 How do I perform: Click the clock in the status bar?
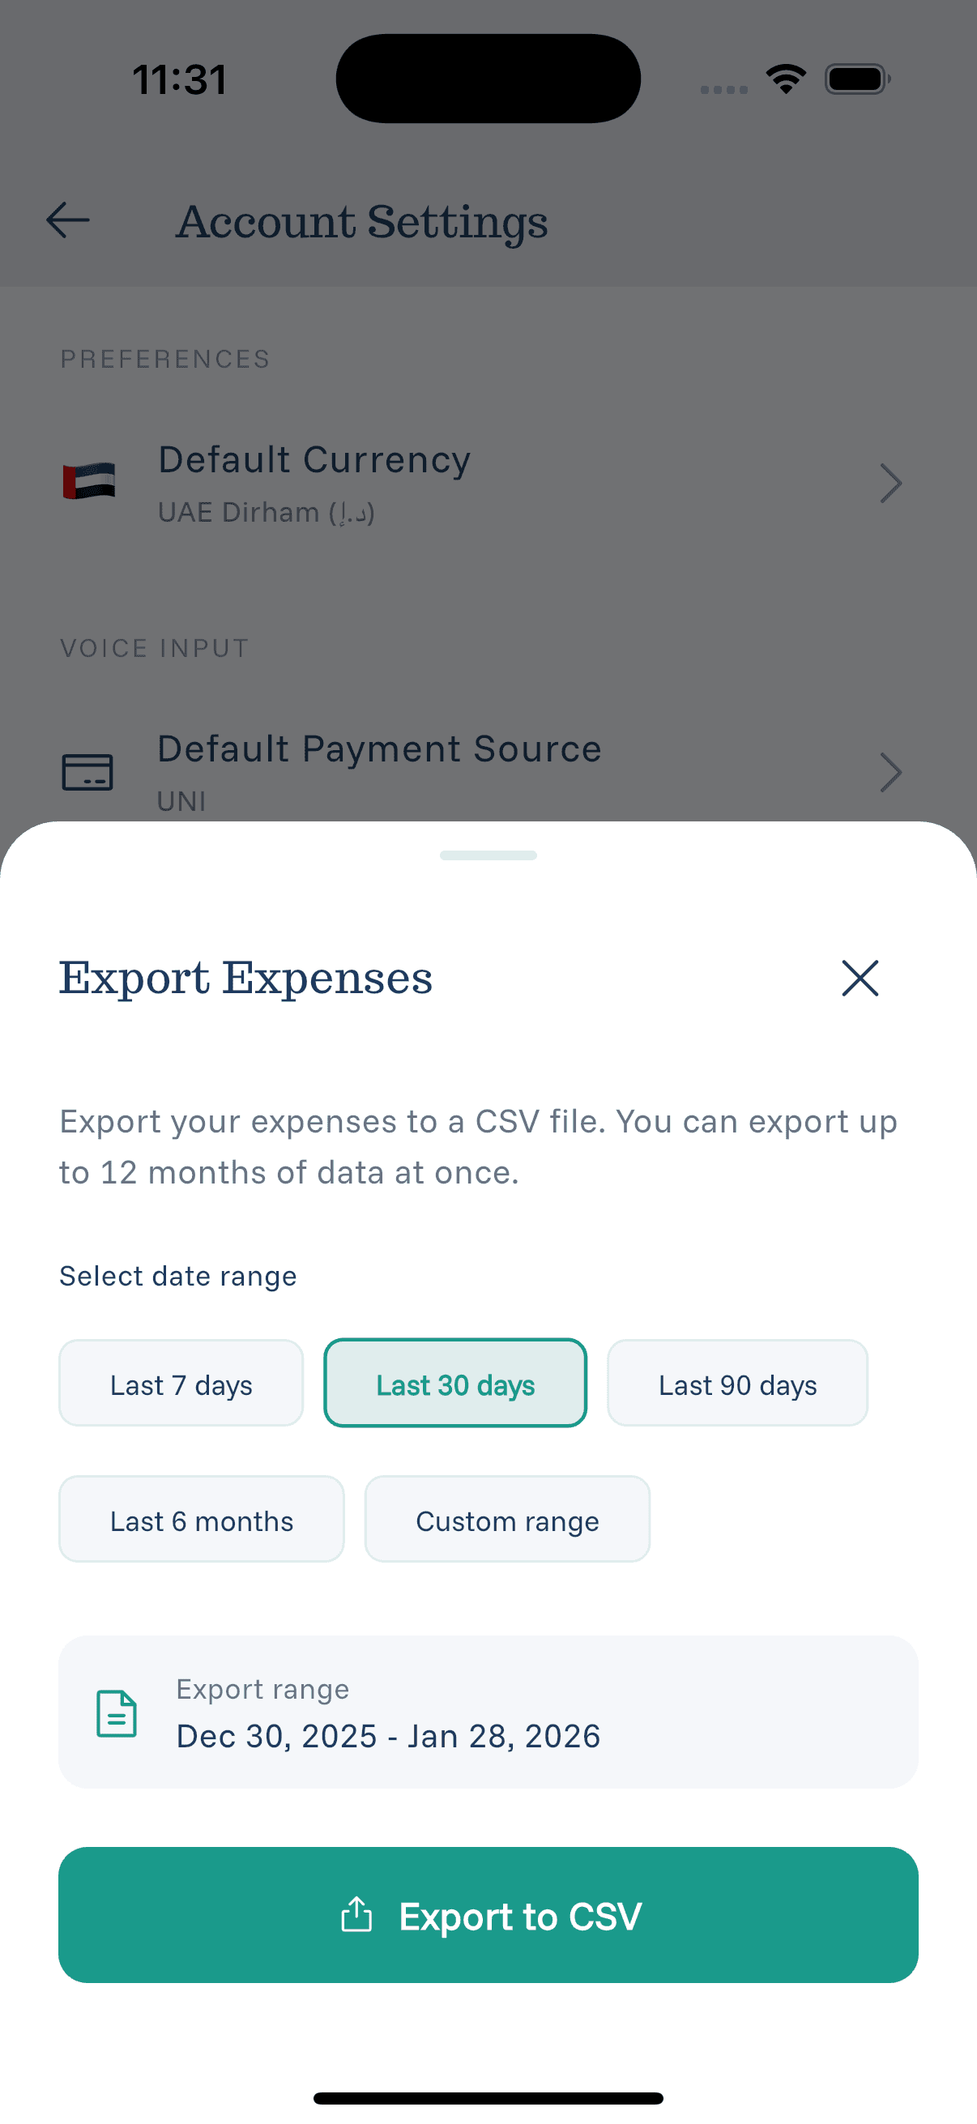pyautogui.click(x=181, y=79)
